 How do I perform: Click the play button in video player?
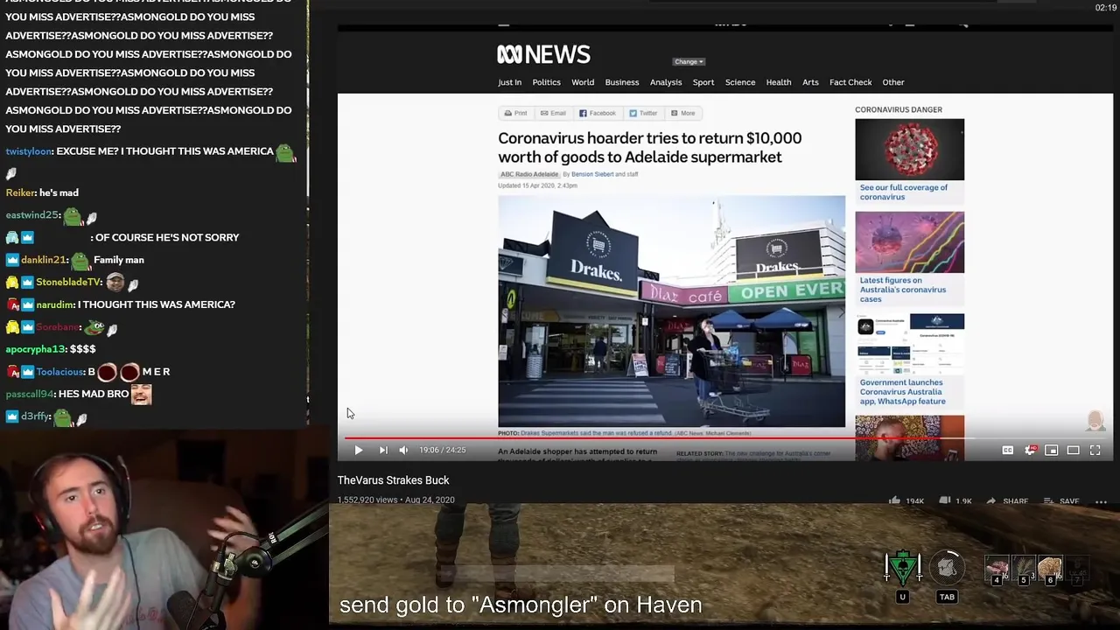pos(358,450)
